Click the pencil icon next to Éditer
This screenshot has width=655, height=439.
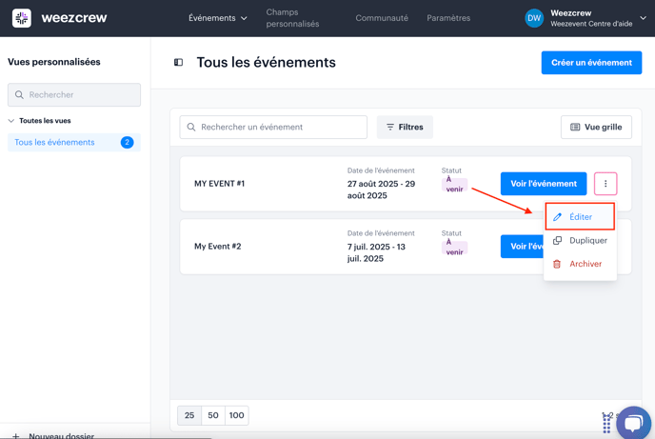[x=557, y=217]
